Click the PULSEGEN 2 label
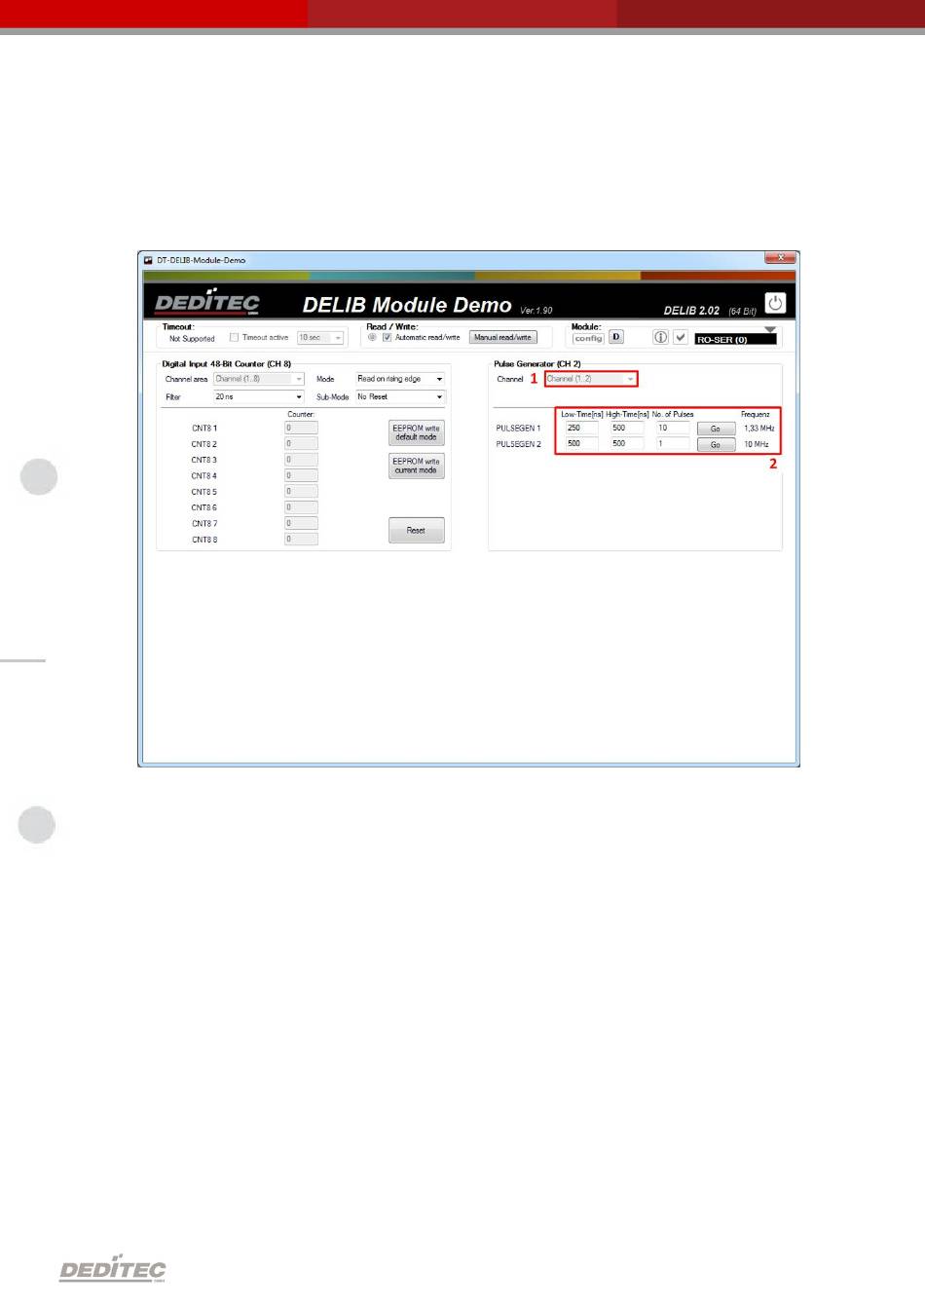925x1309 pixels. click(518, 445)
